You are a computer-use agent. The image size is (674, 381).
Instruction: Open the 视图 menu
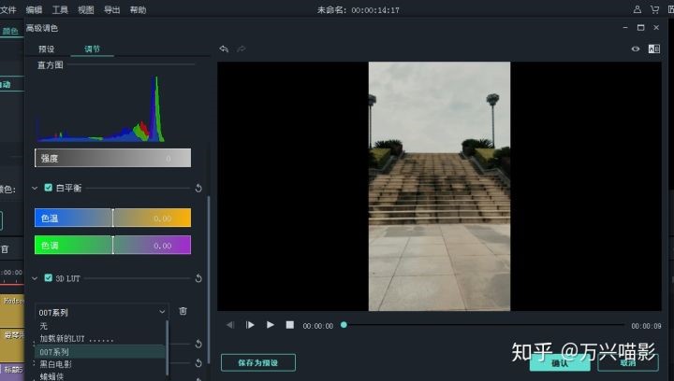85,9
